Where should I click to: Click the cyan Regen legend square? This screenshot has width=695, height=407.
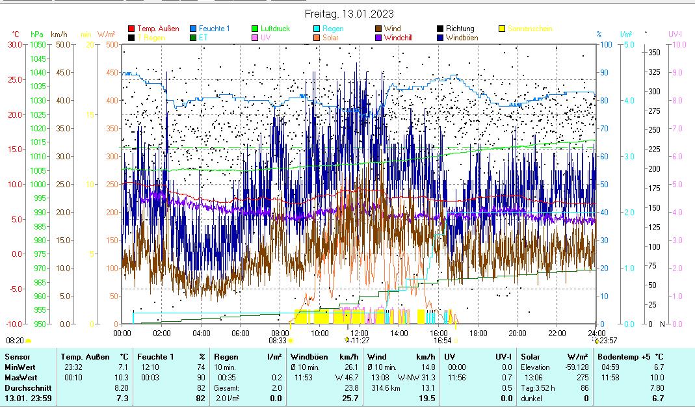click(x=317, y=29)
